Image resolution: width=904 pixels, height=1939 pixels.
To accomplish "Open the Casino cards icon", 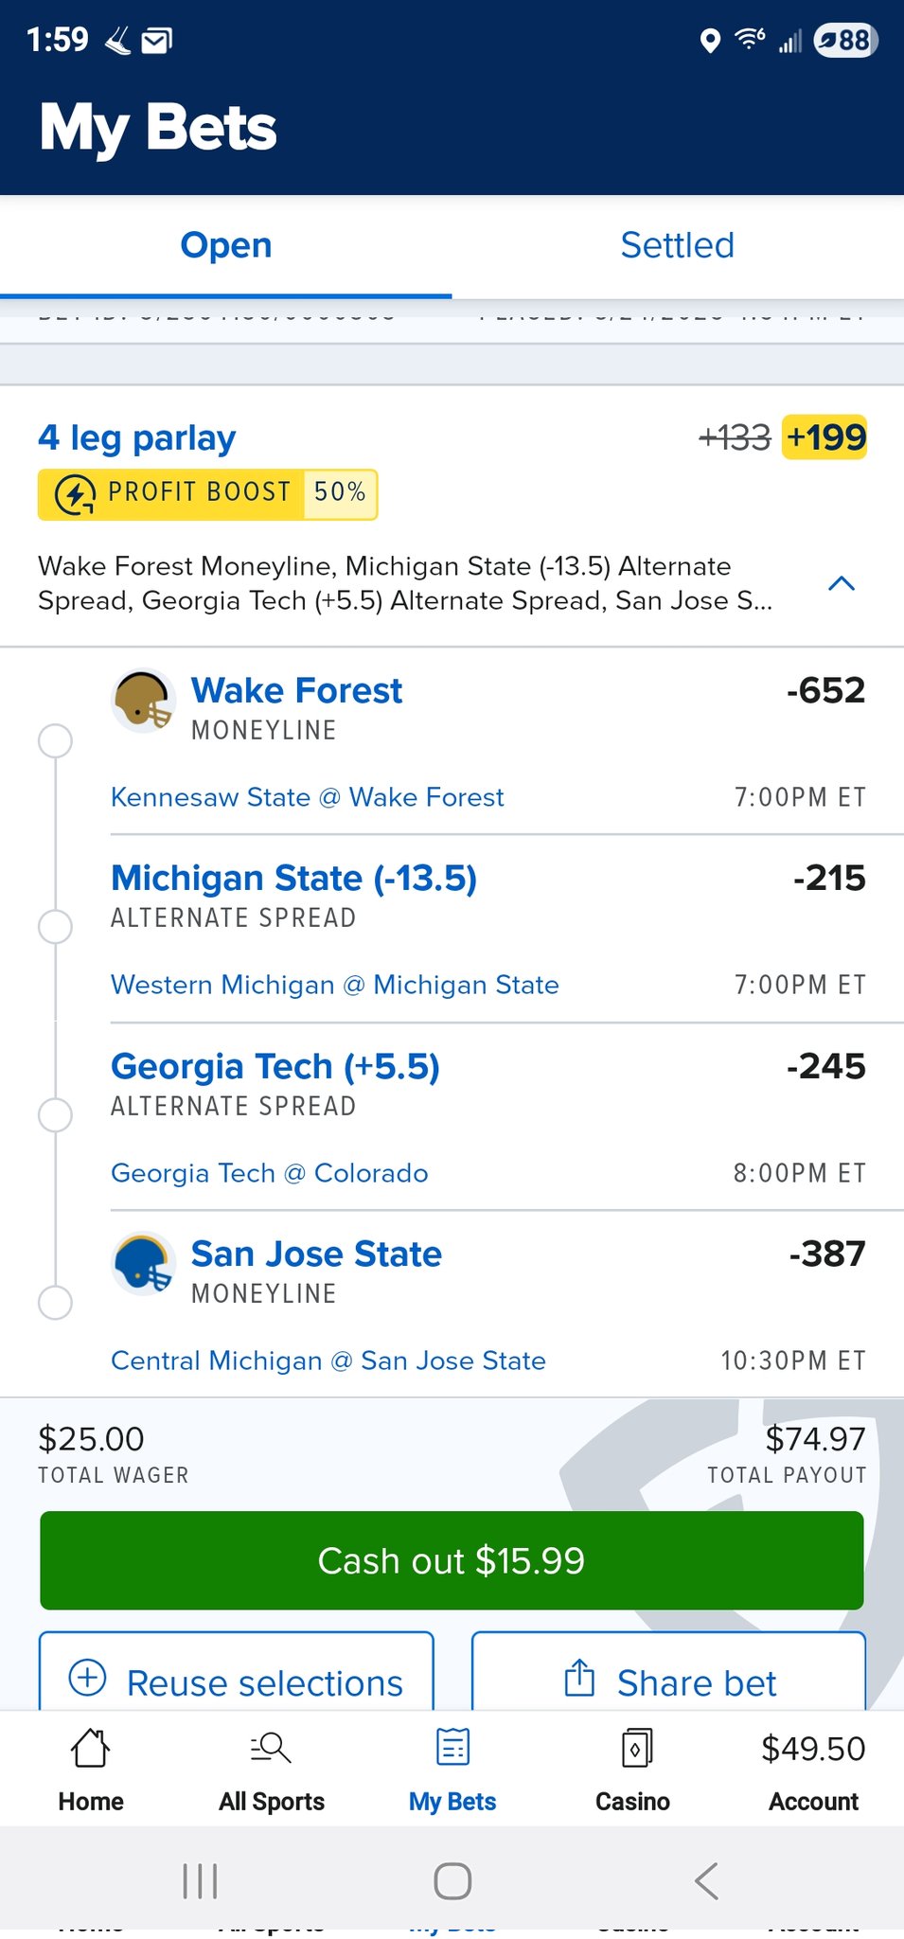I will (x=633, y=1748).
